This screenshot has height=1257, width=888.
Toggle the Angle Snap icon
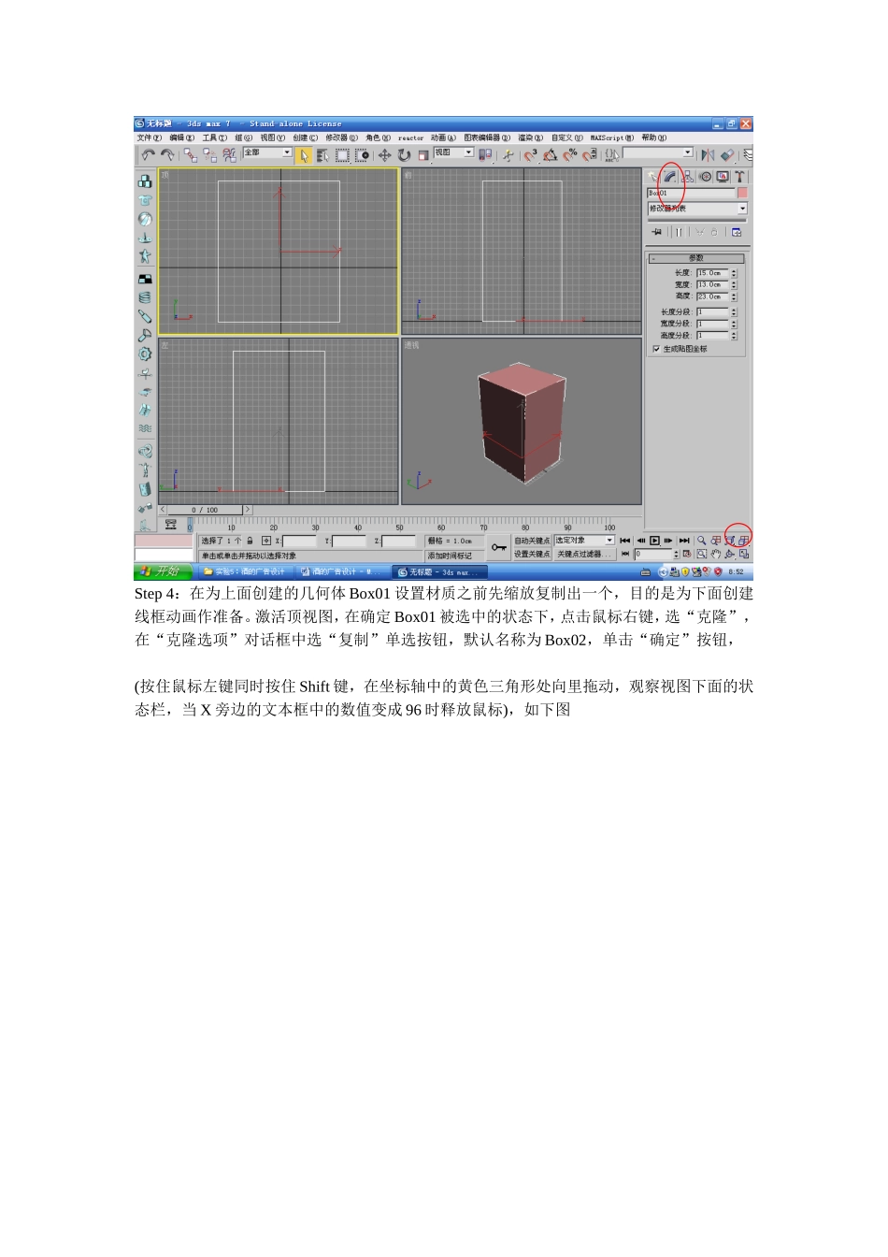pyautogui.click(x=551, y=155)
